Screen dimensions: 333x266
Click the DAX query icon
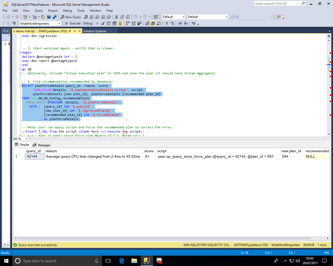pos(109,17)
